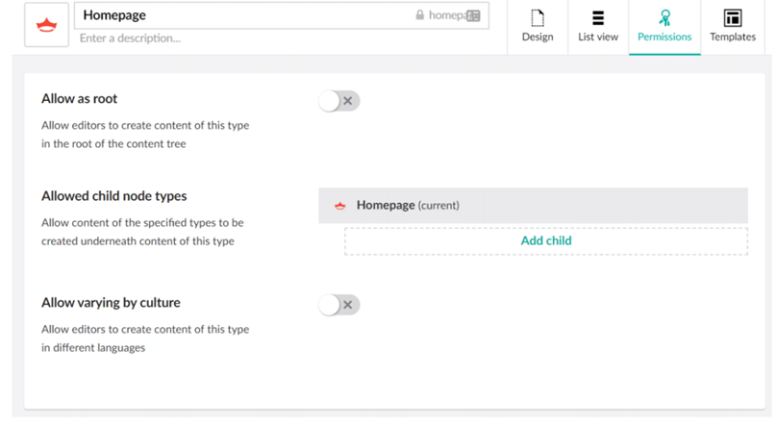Click the lock icon to unlock alias
Screen dimensions: 776x426
[419, 15]
